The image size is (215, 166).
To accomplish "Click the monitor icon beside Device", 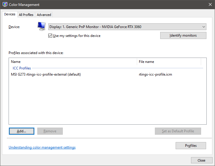I will coord(41,27).
